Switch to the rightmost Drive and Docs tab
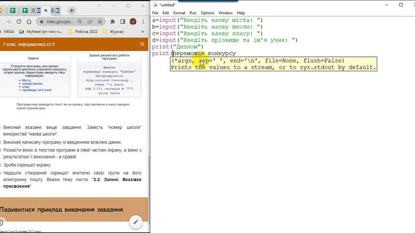 pyautogui.click(x=56, y=10)
